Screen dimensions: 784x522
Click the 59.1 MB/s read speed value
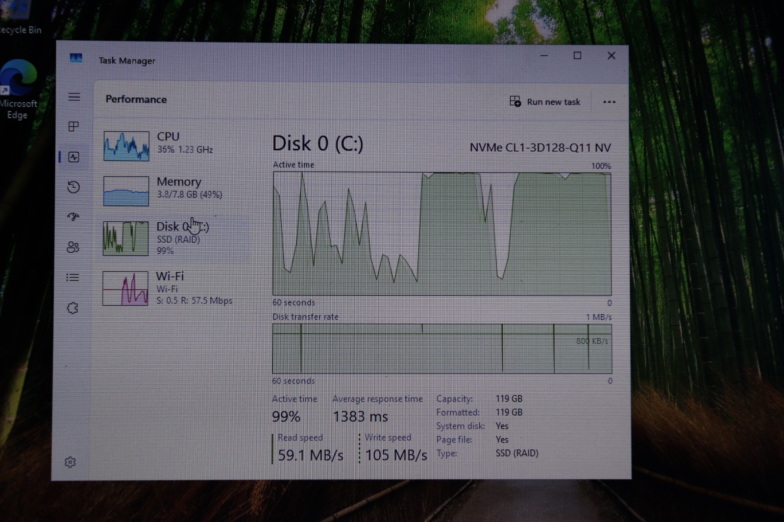click(x=311, y=455)
